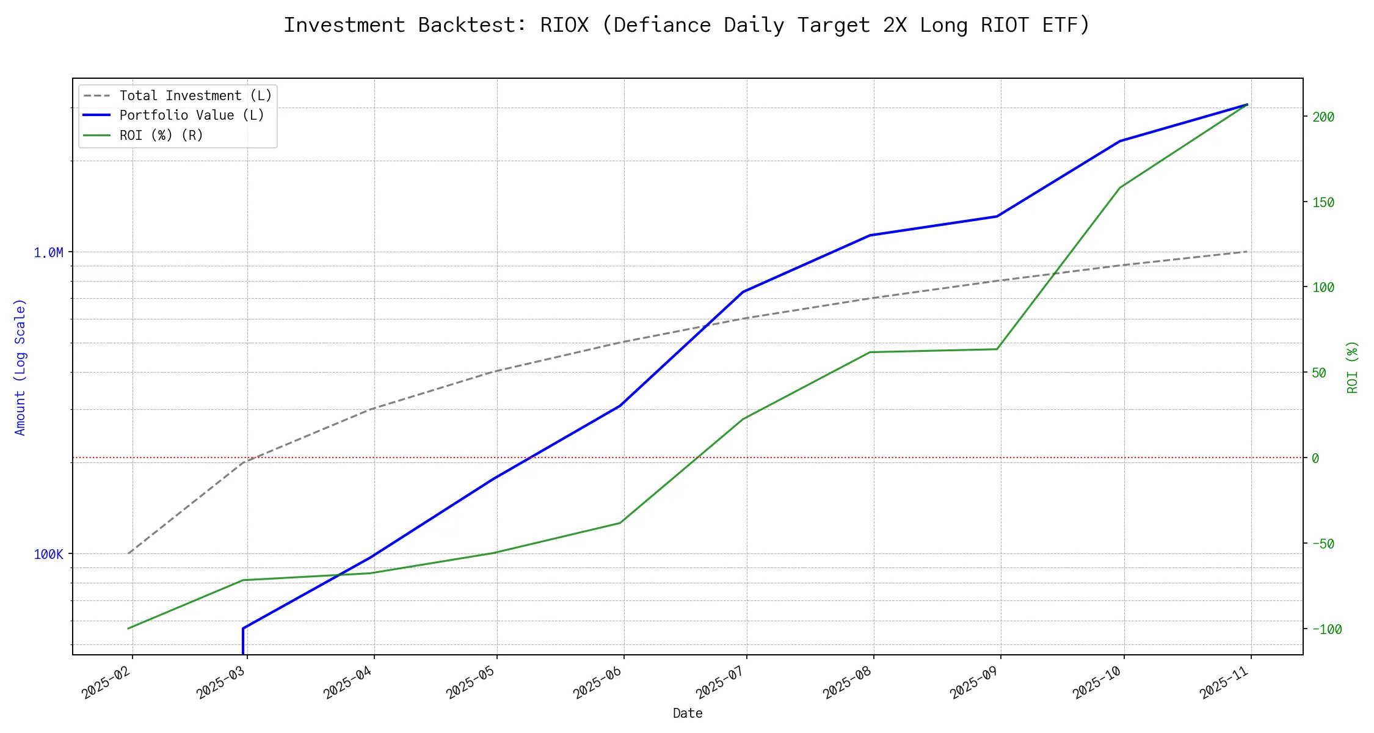The height and width of the screenshot is (733, 1374).
Task: Click the 200 tick on ROI axis
Action: pos(1323,117)
